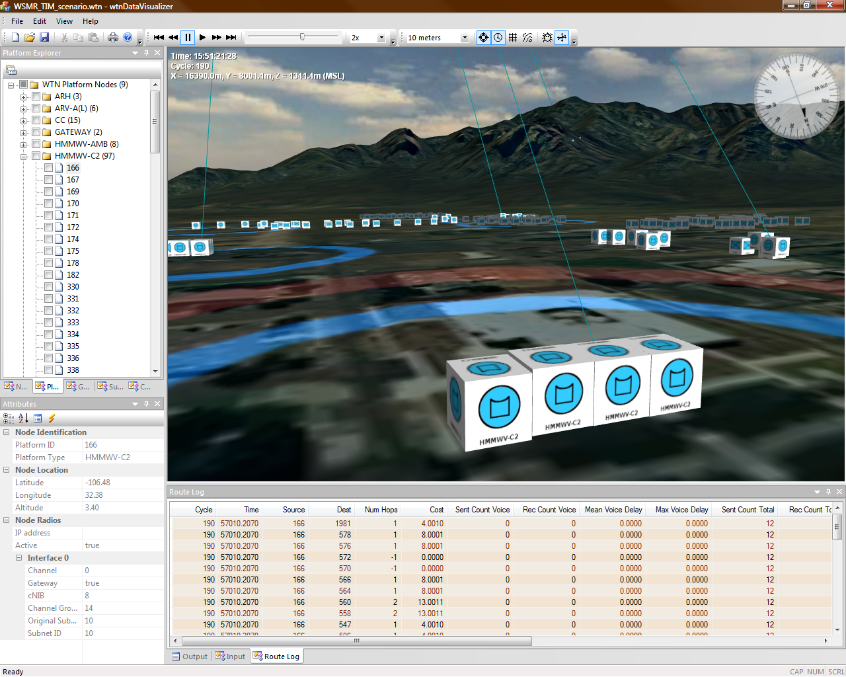The height and width of the screenshot is (677, 846).
Task: Click the lightning bolt icon in Attributes toolbar
Action: tap(50, 418)
